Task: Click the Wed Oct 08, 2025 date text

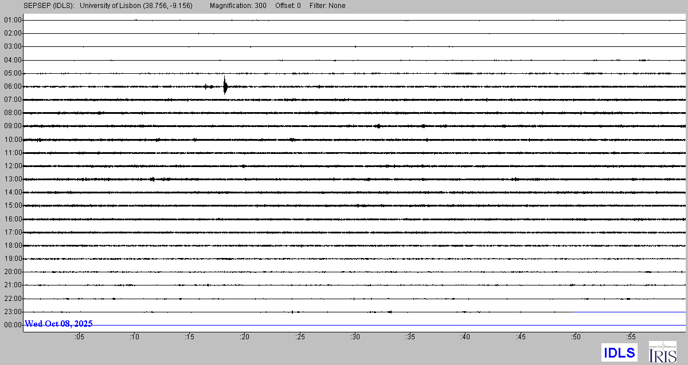Action: click(x=58, y=324)
